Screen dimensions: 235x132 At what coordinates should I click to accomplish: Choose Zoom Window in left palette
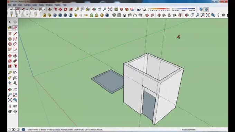click(x=15, y=95)
